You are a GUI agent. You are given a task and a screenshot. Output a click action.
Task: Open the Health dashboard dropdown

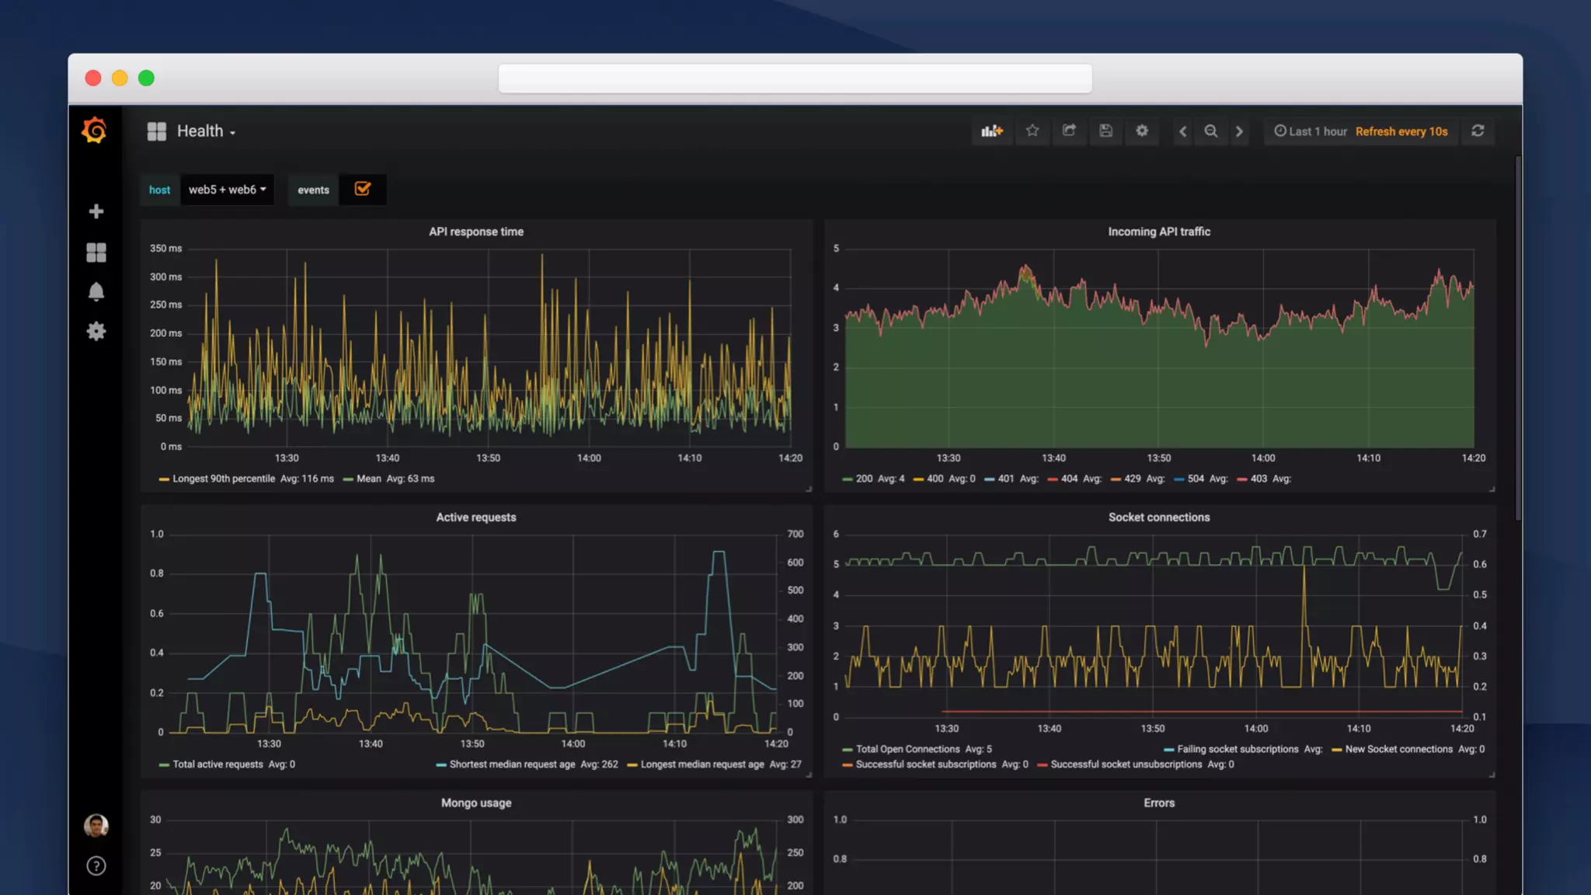[206, 131]
